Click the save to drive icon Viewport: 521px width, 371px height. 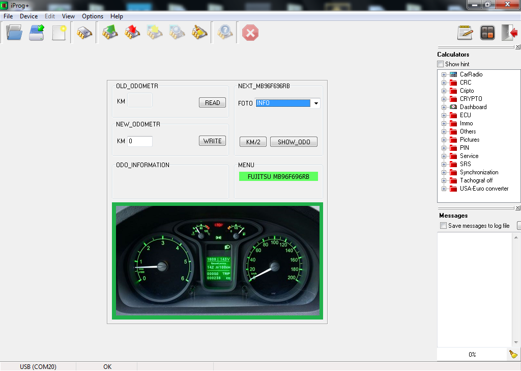[37, 33]
